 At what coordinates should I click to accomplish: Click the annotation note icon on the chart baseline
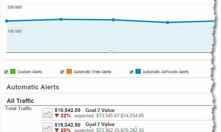point(112,52)
